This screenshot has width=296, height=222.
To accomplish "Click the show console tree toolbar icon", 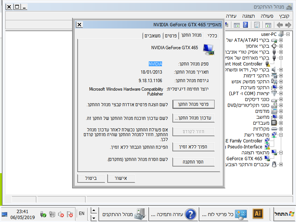I will (268, 25).
